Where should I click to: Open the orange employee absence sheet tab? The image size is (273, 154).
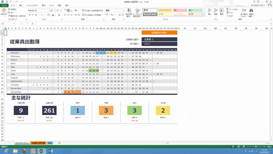[38, 143]
